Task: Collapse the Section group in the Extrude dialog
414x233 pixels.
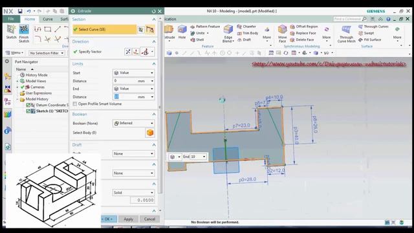Action: pos(154,19)
